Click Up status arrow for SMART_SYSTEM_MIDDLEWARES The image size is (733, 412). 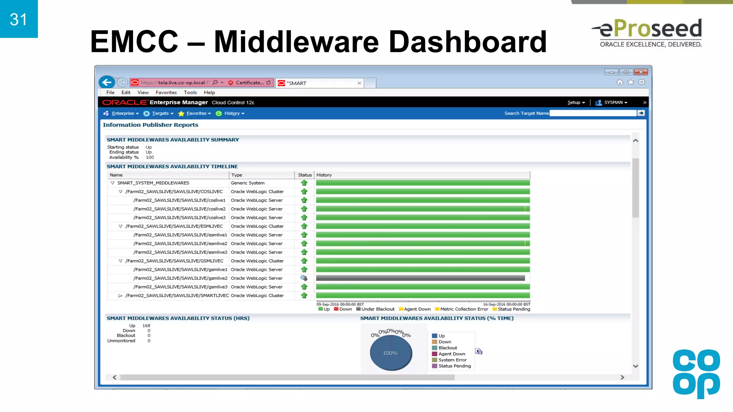click(x=304, y=183)
